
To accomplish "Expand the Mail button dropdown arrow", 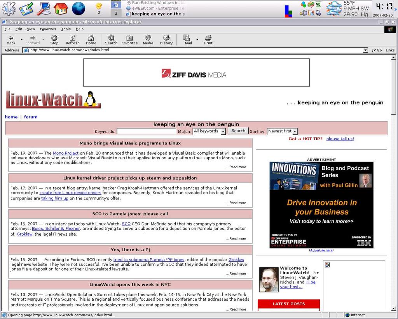I will pyautogui.click(x=197, y=39).
